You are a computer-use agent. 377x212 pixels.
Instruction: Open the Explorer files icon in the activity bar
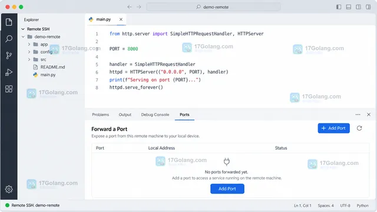9,22
